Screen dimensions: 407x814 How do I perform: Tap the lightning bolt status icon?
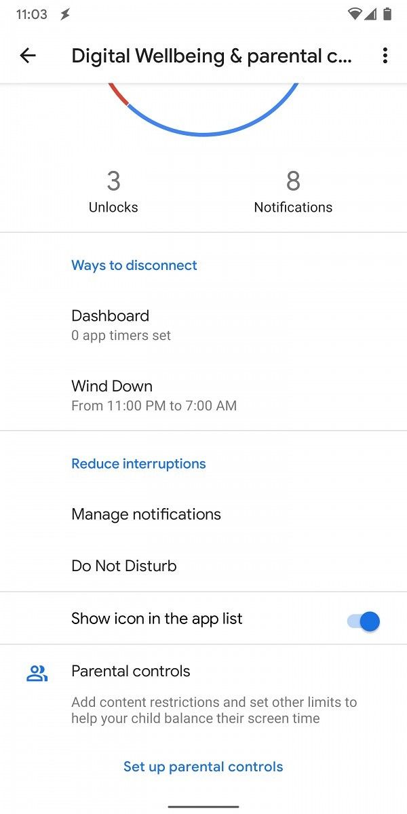(x=64, y=14)
